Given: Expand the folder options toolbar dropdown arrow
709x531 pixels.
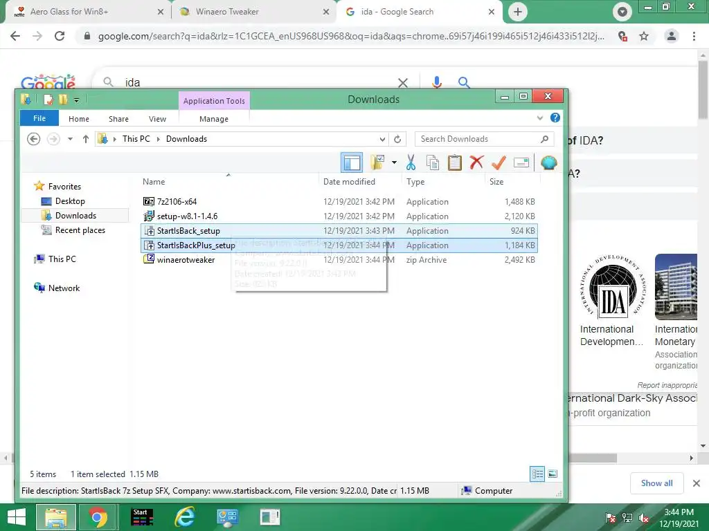Looking at the screenshot, I should tap(394, 162).
